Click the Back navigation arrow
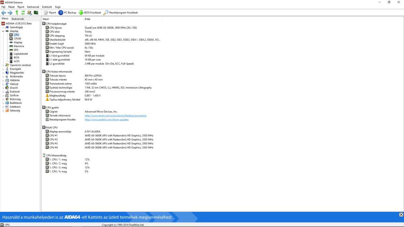404x227 pixels. pos(4,13)
